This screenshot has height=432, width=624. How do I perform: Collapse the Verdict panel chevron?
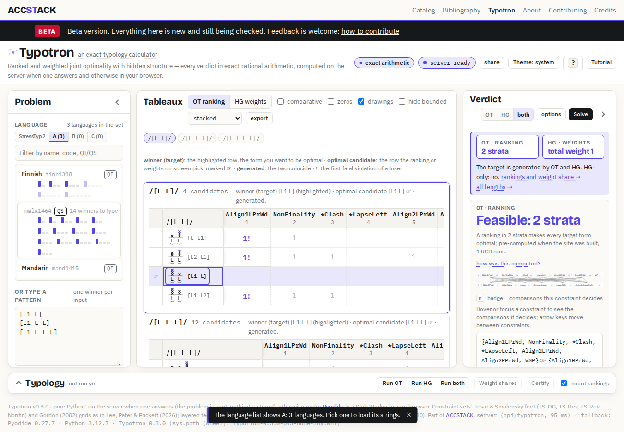(603, 114)
